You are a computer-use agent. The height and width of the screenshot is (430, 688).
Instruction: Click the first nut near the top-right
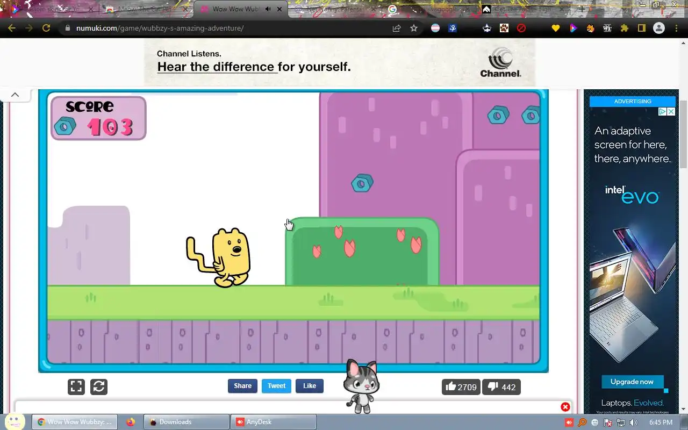click(498, 115)
